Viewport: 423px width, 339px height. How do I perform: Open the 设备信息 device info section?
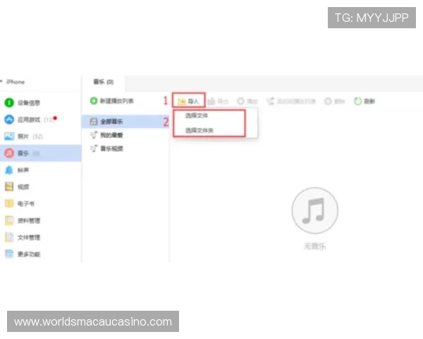tap(22, 102)
